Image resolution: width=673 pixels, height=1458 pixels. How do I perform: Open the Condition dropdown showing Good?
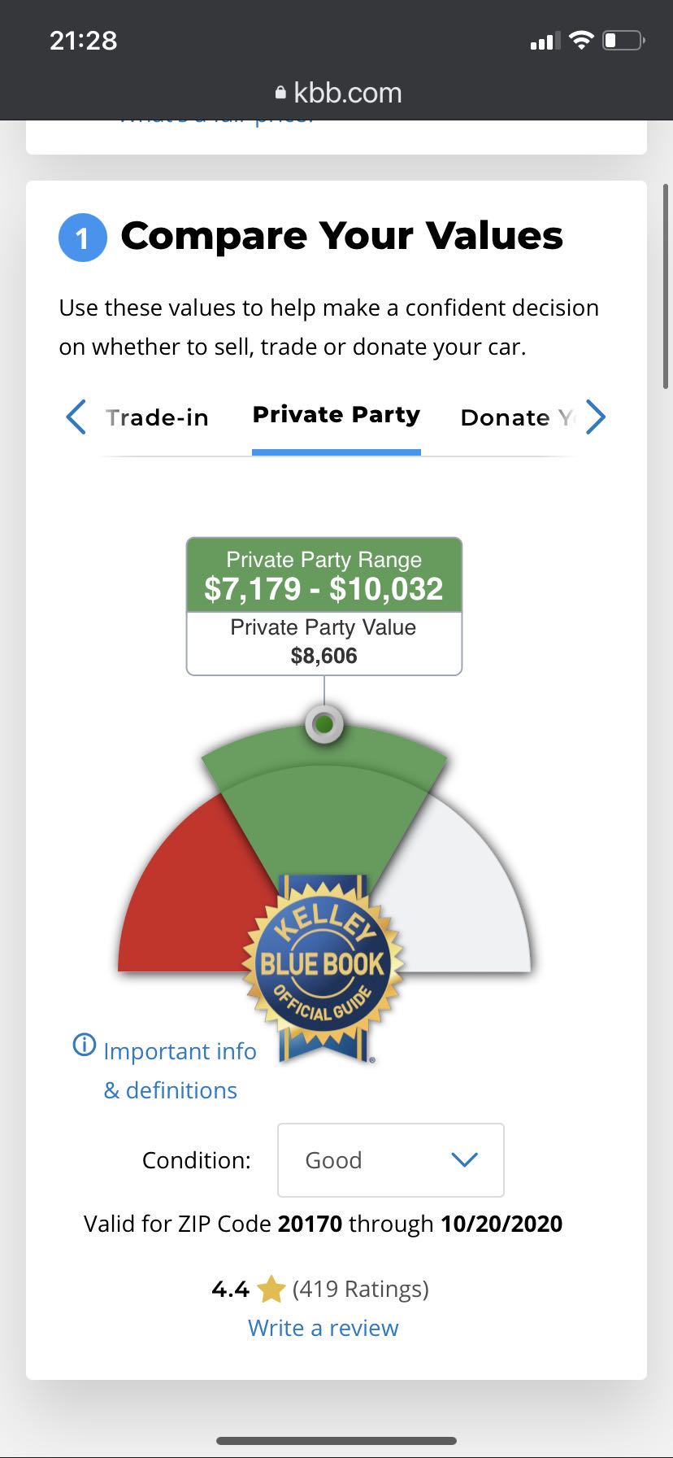[390, 1160]
